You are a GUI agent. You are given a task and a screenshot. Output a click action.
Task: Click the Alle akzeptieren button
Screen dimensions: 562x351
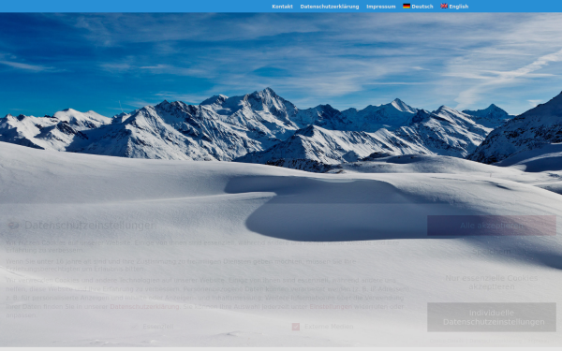(492, 226)
